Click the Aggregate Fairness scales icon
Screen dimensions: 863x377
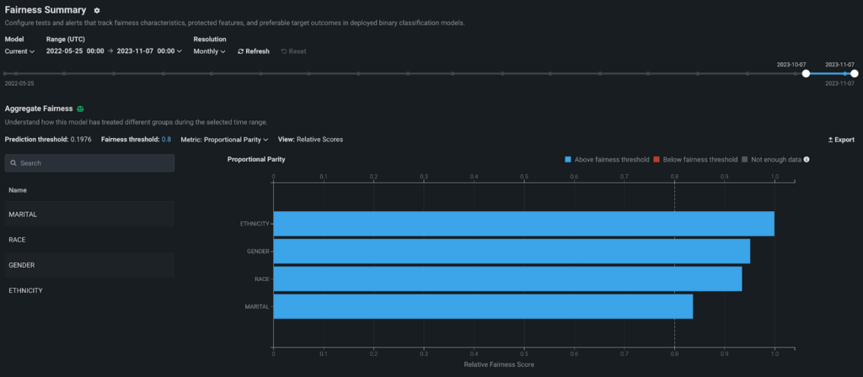coord(81,109)
